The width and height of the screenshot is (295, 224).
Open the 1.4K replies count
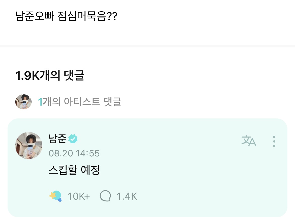coord(127,196)
